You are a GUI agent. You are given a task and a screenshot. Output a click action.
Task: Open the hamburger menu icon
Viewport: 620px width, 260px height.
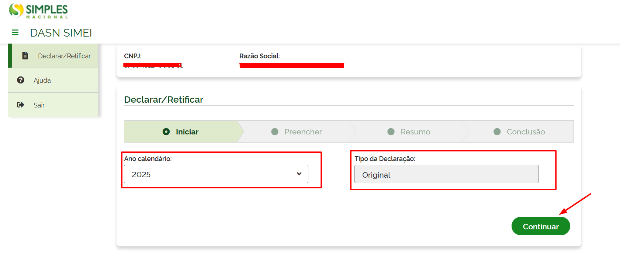pos(15,32)
